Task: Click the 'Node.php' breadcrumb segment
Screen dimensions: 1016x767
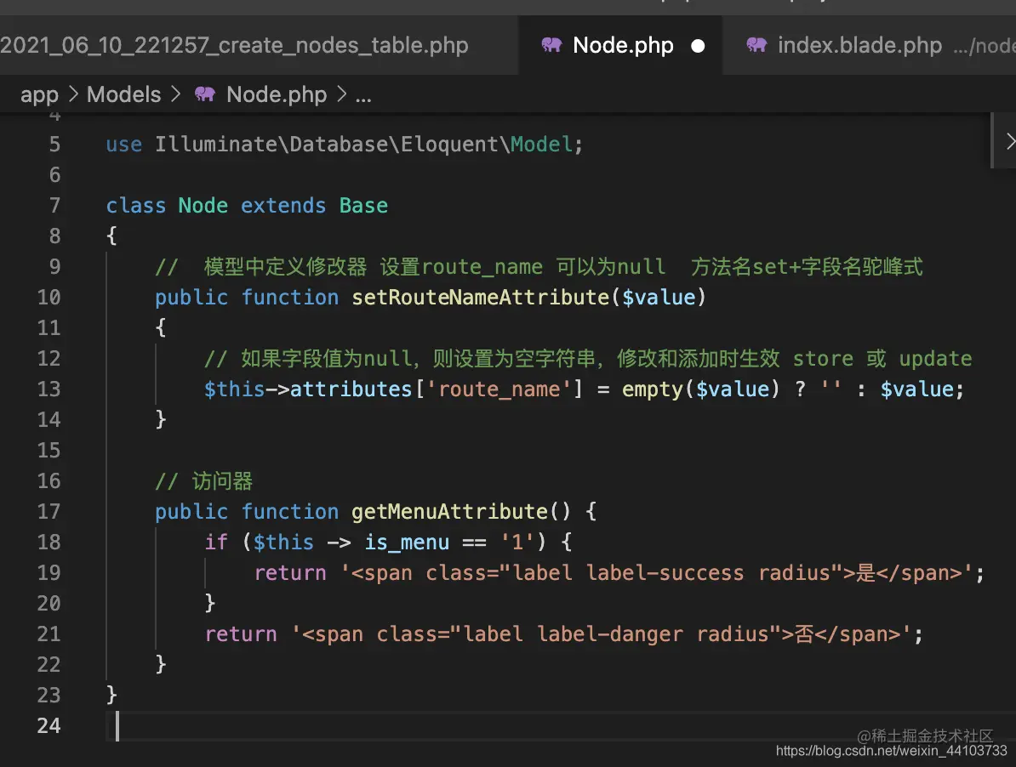Action: pos(277,94)
